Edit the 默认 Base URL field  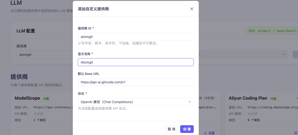point(136,82)
